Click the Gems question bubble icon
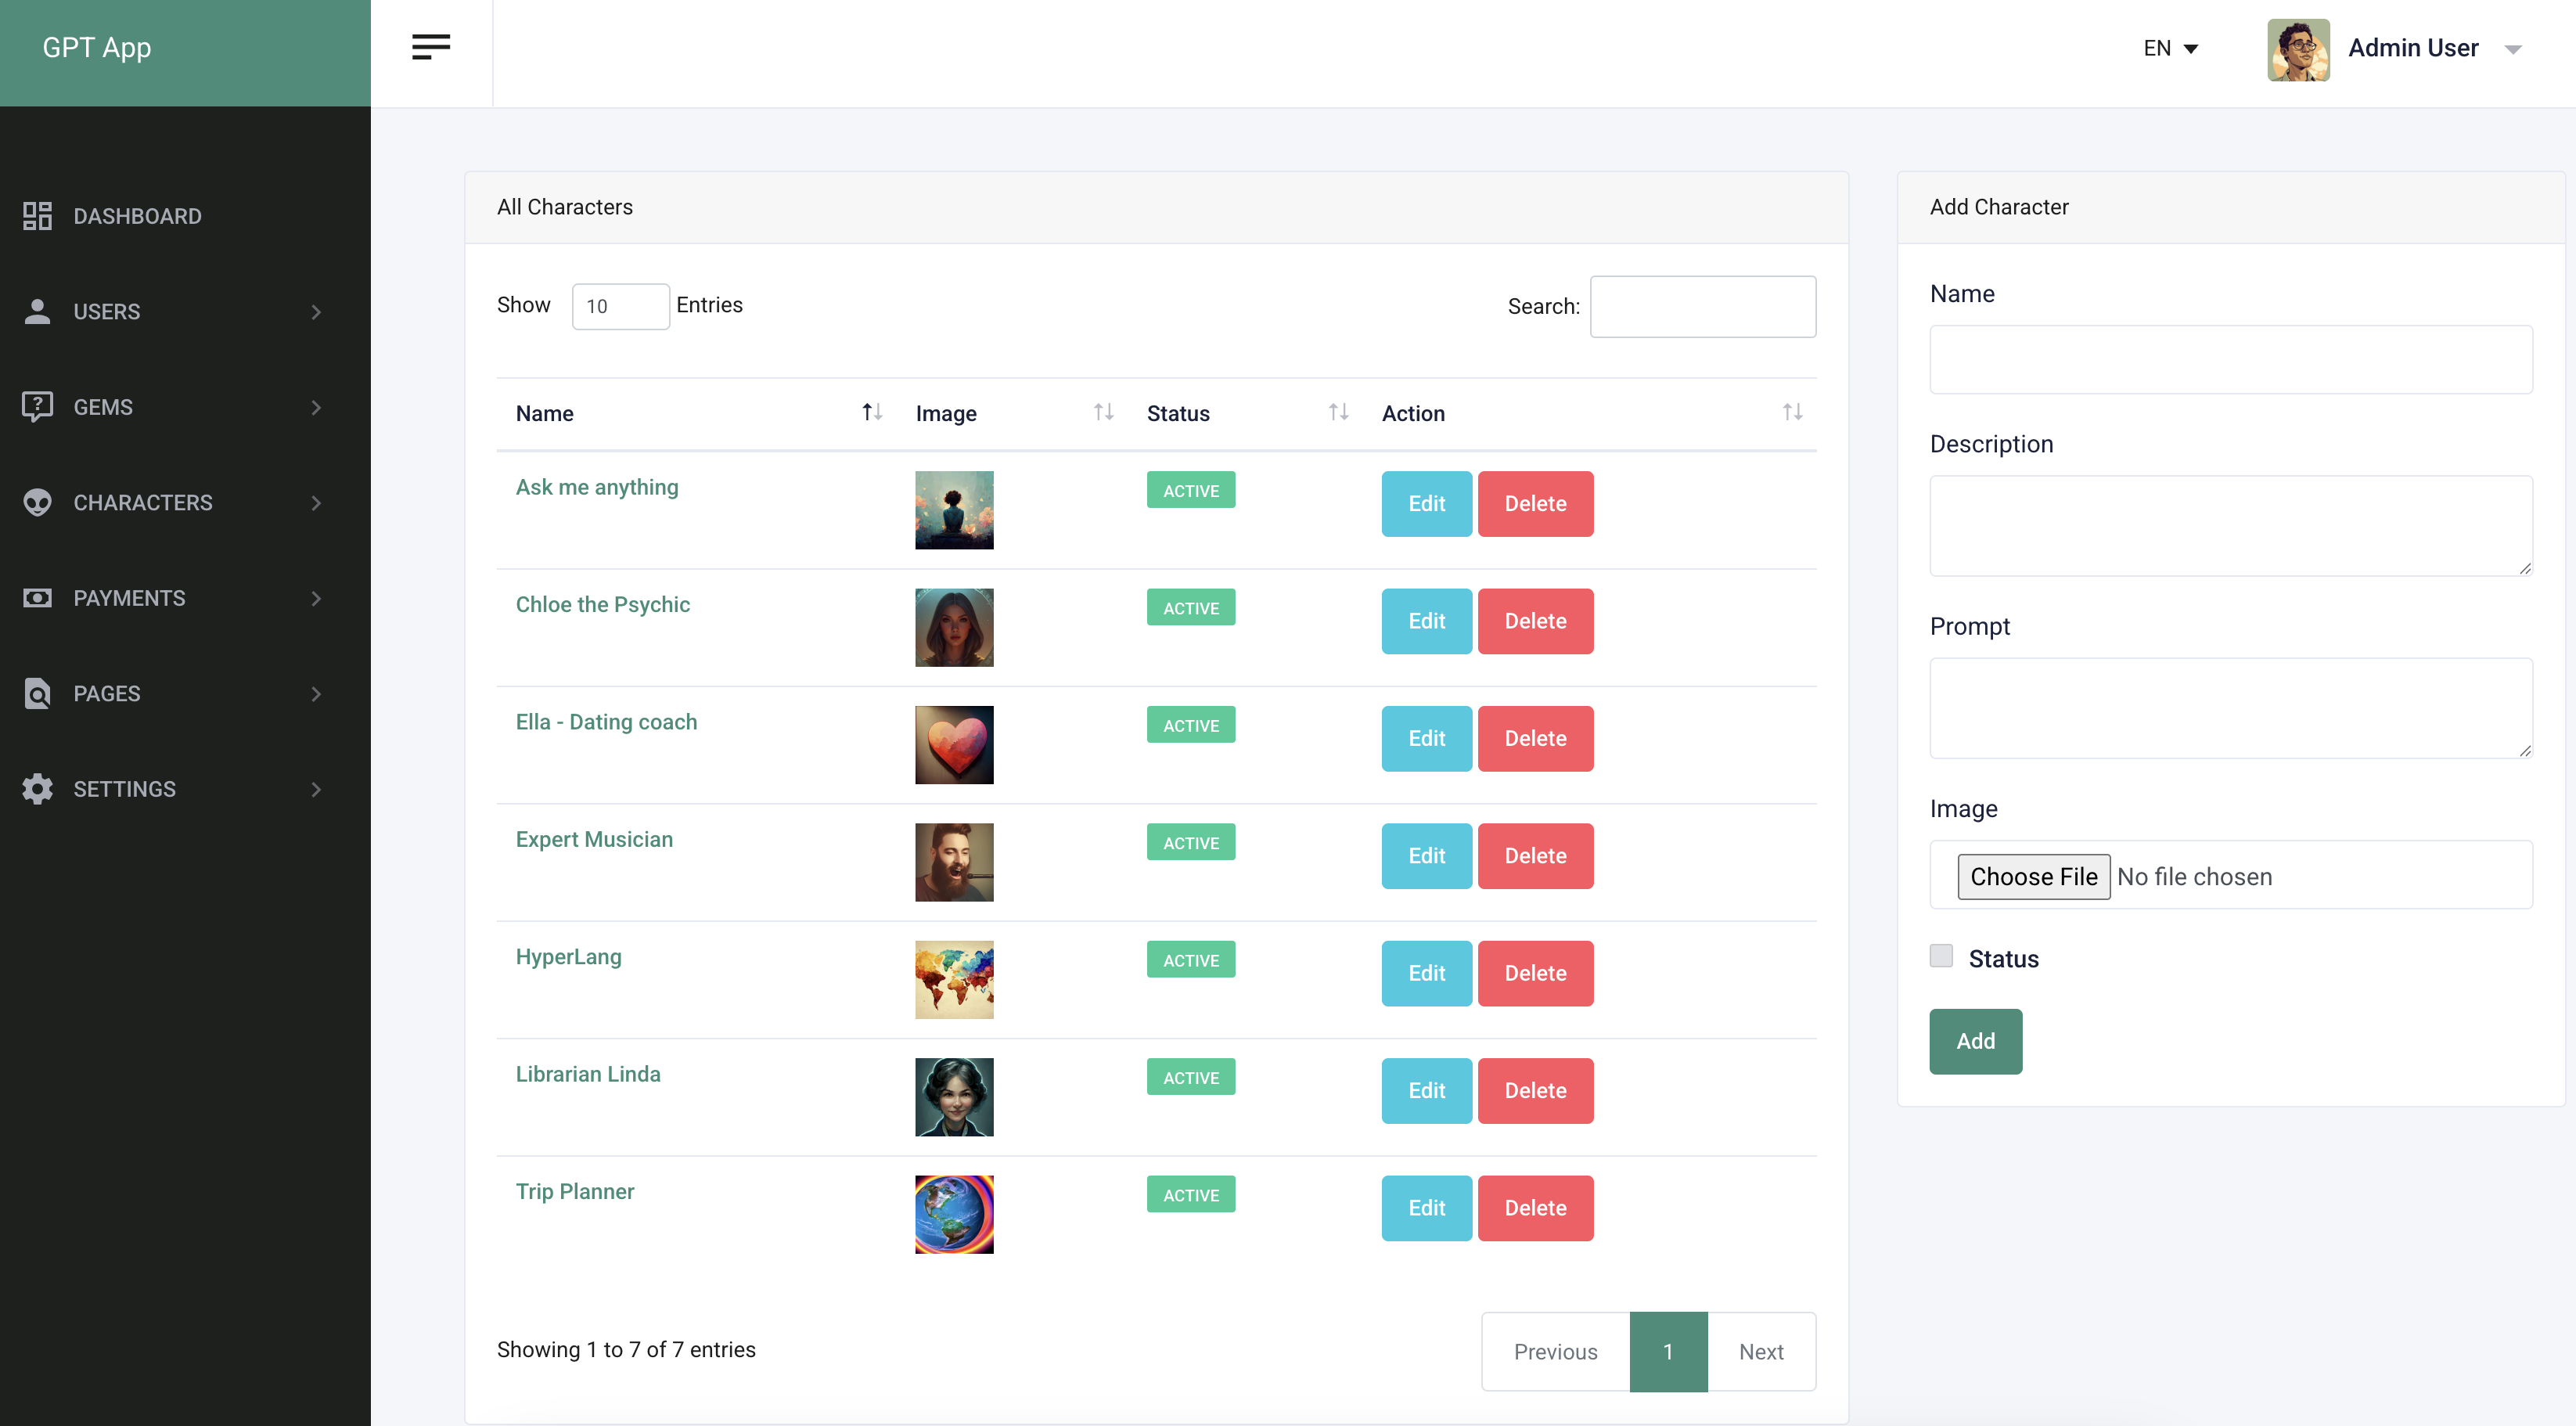 click(37, 407)
